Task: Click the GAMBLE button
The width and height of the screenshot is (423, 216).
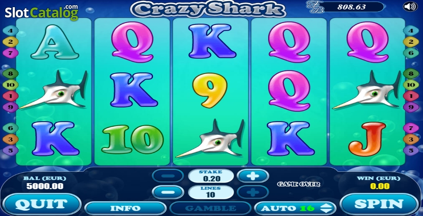Action: [211, 208]
